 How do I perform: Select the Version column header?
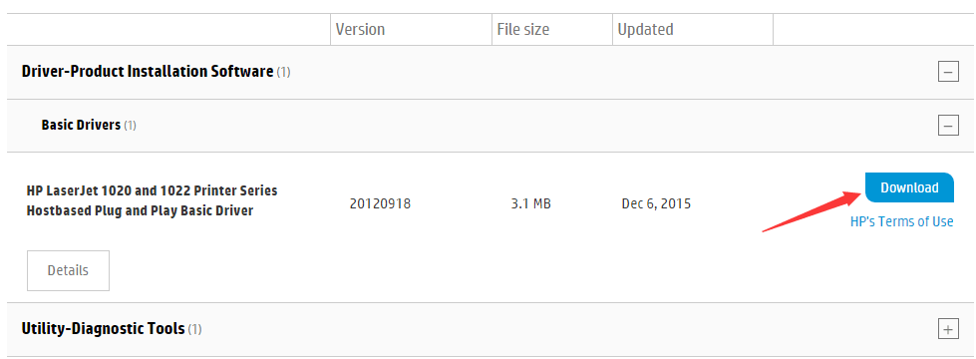[x=360, y=29]
